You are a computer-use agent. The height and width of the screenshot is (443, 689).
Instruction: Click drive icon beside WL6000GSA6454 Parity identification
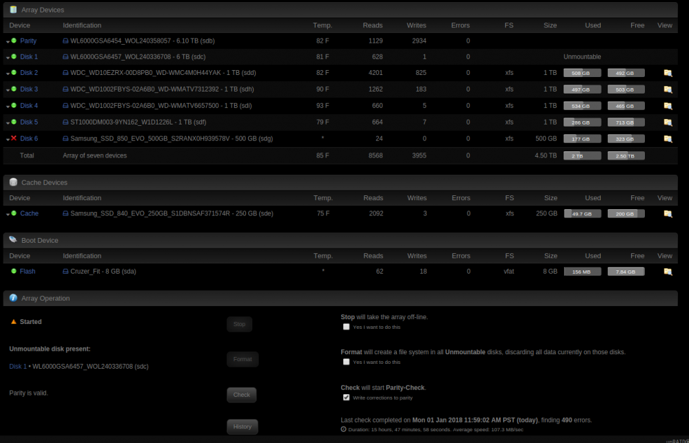click(x=65, y=41)
